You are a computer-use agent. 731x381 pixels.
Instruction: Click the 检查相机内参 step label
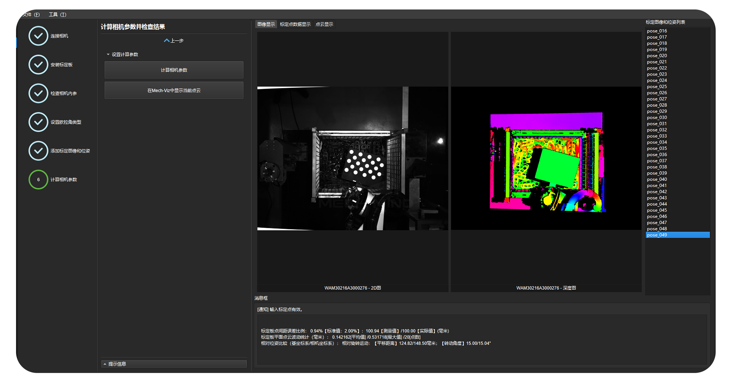[x=64, y=93]
